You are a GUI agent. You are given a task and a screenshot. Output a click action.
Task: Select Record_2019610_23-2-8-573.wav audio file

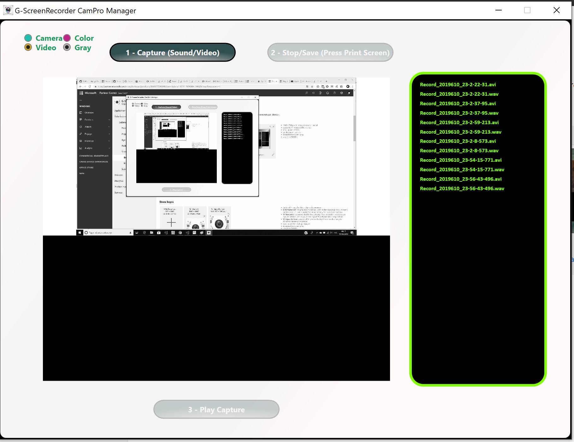pyautogui.click(x=459, y=151)
